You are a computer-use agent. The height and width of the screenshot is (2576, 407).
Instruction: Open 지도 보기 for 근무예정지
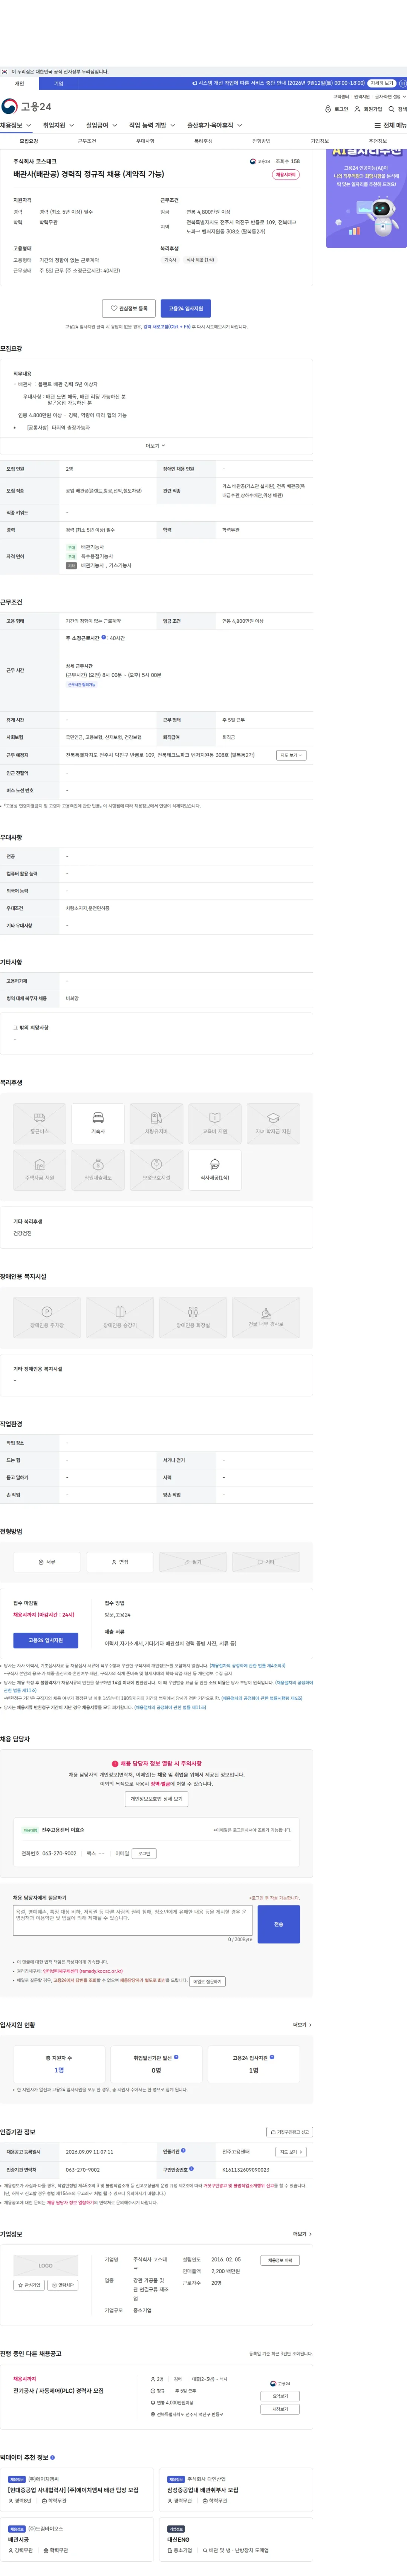(x=291, y=755)
